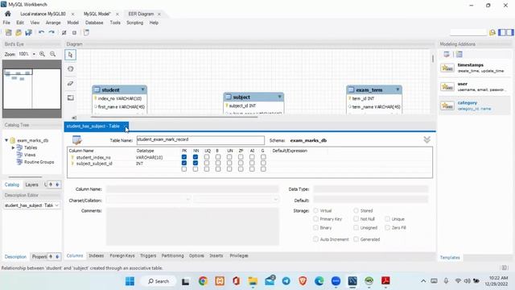Switch to the Layers tab
This screenshot has height=290, width=515.
(32, 184)
